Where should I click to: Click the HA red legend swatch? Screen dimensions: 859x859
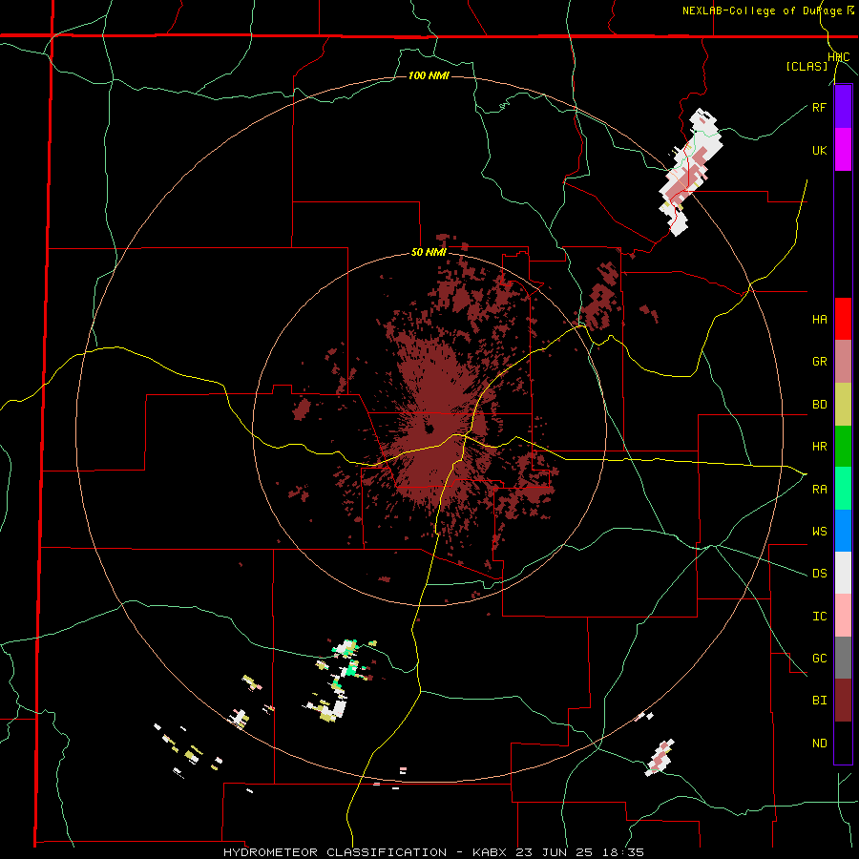click(x=843, y=319)
